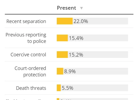Select the yellow bar beside 15.2%
138x100 pixels.
tap(62, 54)
